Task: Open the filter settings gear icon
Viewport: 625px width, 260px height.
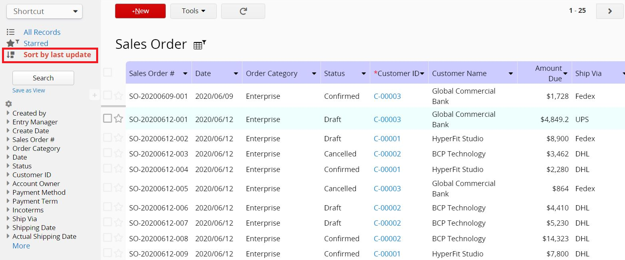Action: [8, 104]
